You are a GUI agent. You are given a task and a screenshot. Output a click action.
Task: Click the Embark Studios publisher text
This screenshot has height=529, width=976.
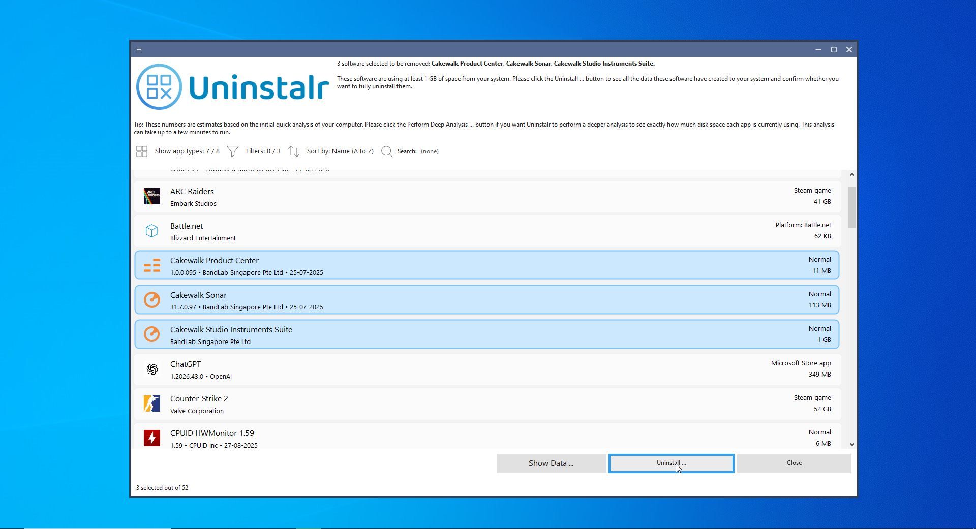(193, 204)
